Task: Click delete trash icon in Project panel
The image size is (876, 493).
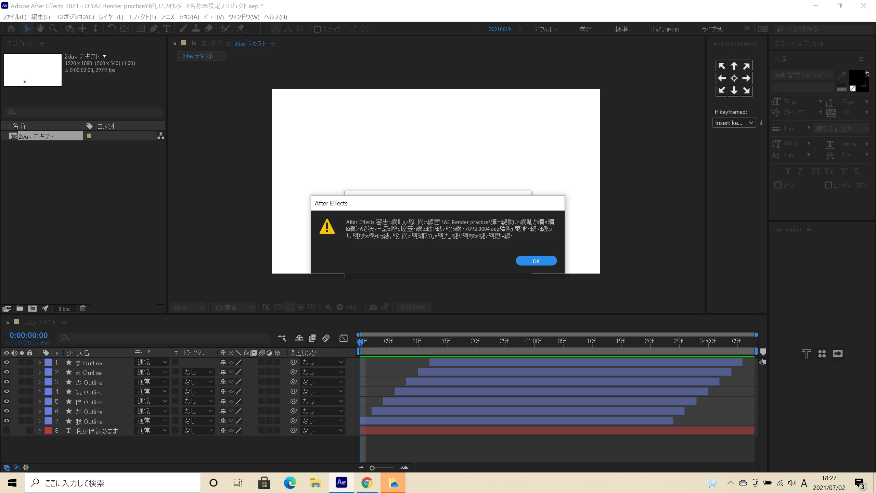Action: point(83,308)
